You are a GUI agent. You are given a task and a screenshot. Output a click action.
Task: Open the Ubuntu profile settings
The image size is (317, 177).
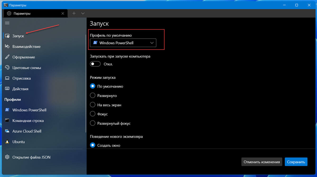44,142
